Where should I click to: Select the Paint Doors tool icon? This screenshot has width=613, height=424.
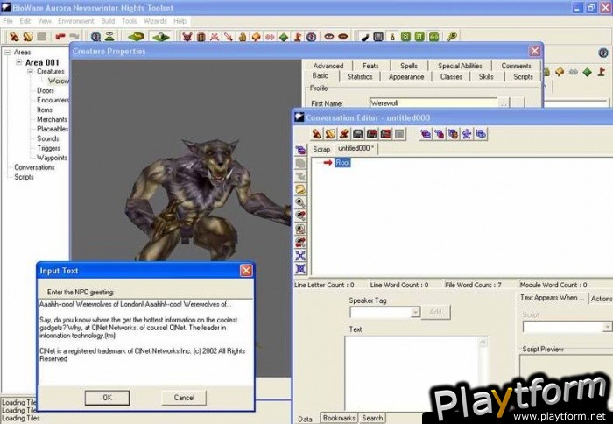(201, 37)
